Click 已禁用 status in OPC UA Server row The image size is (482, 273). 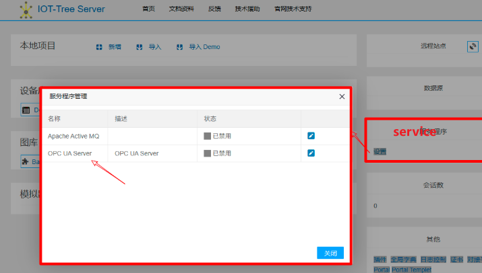(x=217, y=153)
